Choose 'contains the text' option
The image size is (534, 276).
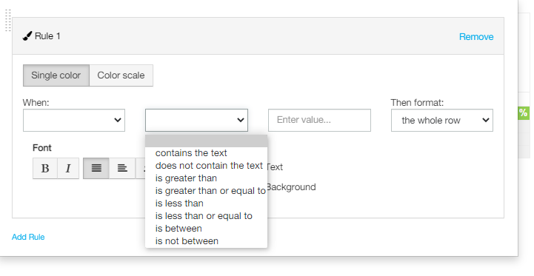coord(206,153)
